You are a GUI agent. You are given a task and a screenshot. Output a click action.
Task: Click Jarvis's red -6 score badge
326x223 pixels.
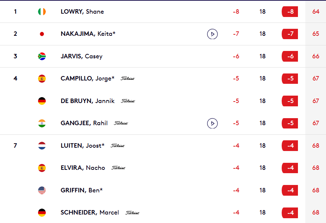click(290, 56)
